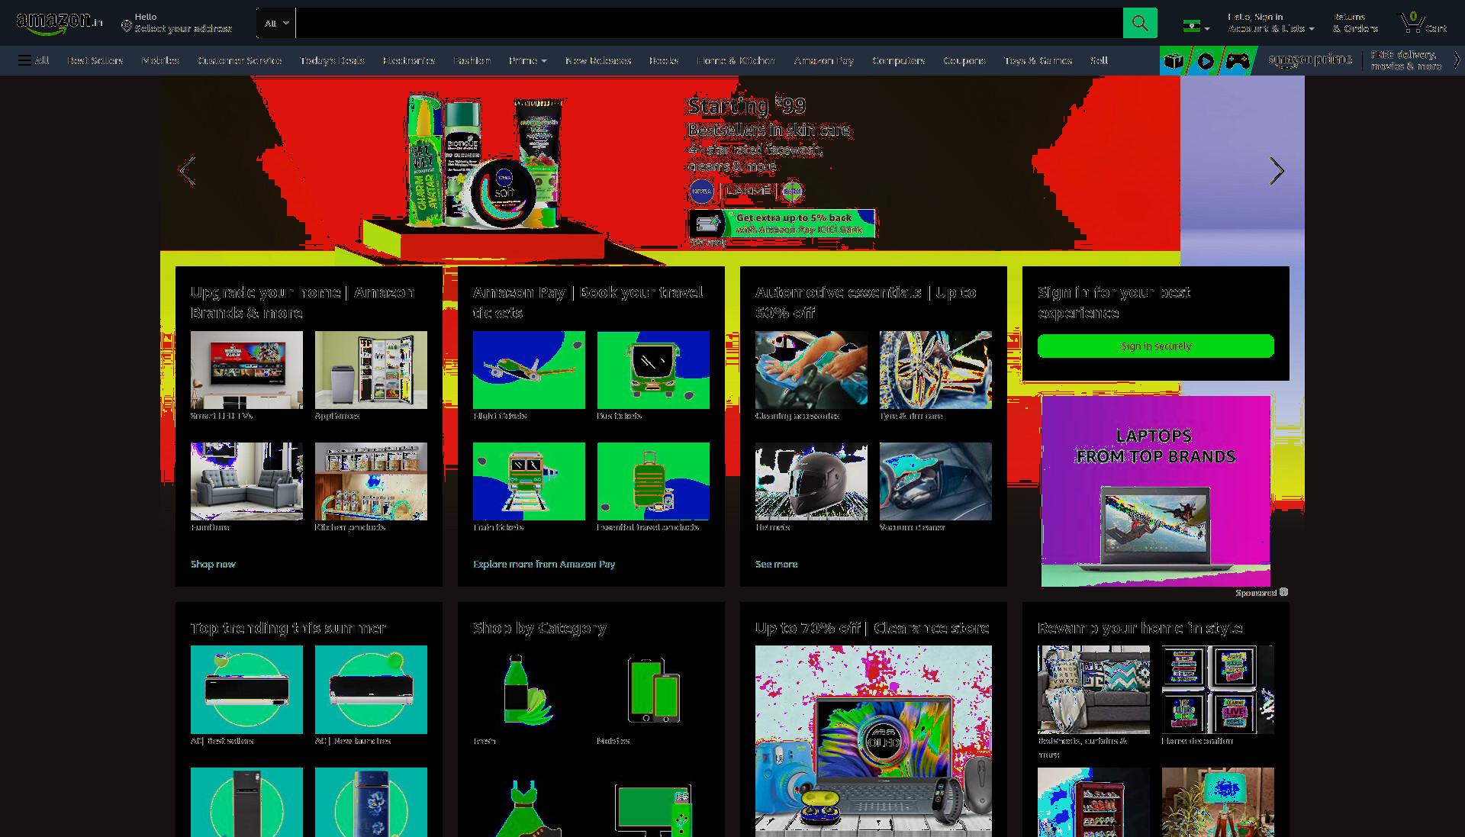Open Train tickets tile

point(529,481)
